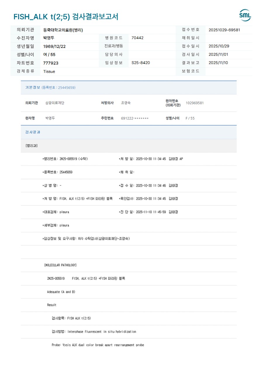Select the 검사일시 value 2025/11/01
Image resolution: width=263 pixels, height=371 pixels.
point(218,55)
